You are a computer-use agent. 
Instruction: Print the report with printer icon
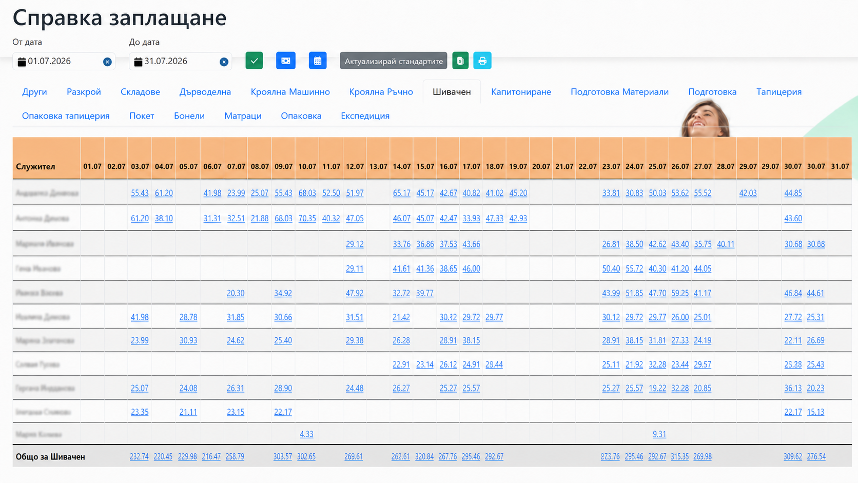tap(482, 61)
